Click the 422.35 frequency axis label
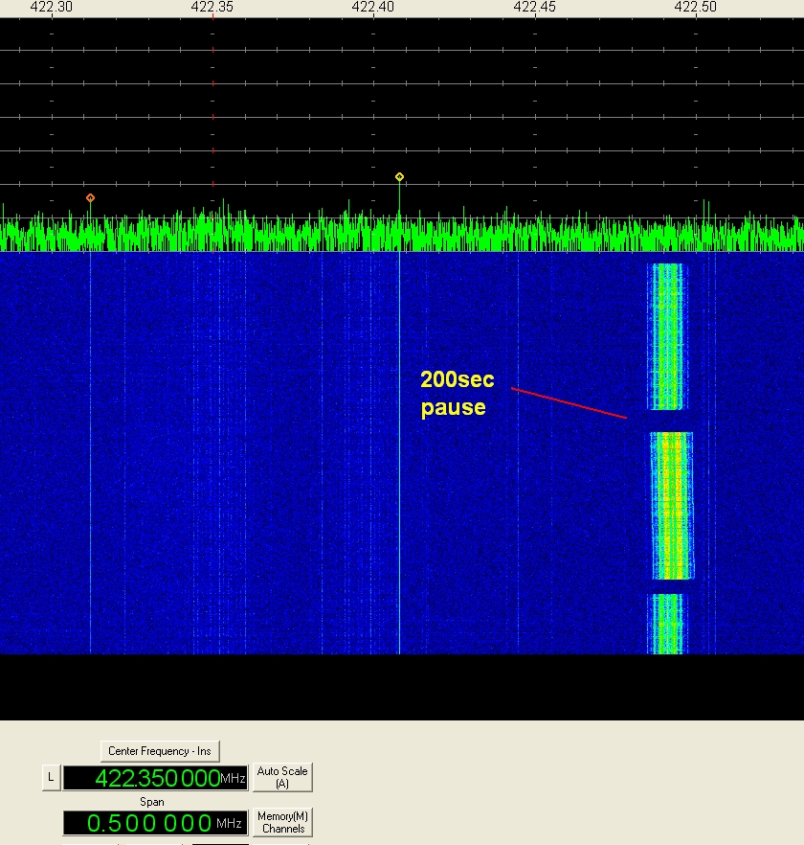 pos(212,7)
